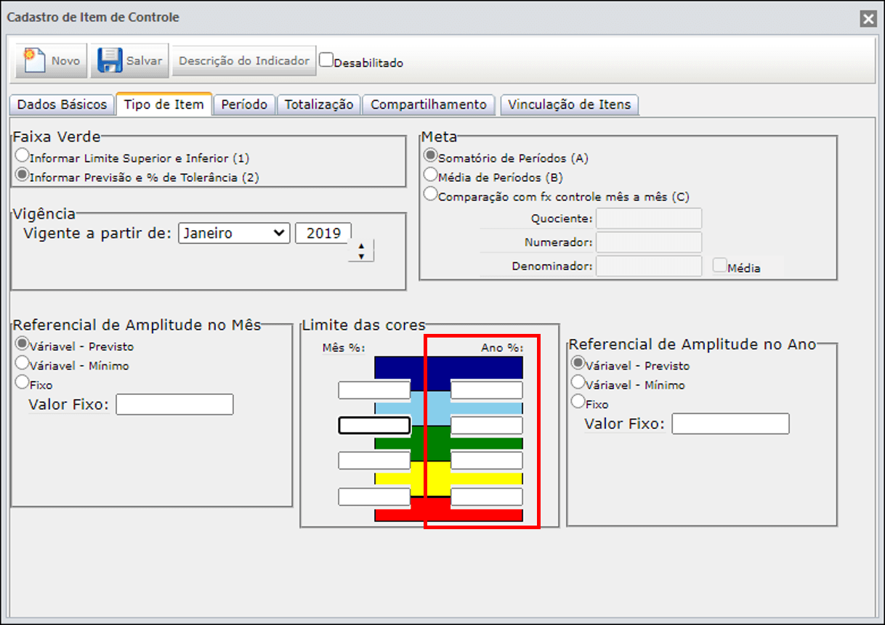
Task: Select Comparação com fx controle mês a mês
Action: [x=431, y=195]
